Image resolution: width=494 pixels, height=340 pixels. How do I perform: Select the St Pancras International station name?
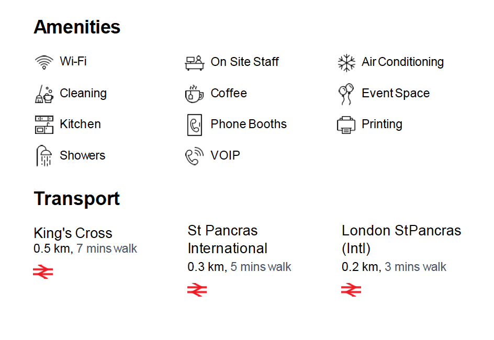(227, 239)
